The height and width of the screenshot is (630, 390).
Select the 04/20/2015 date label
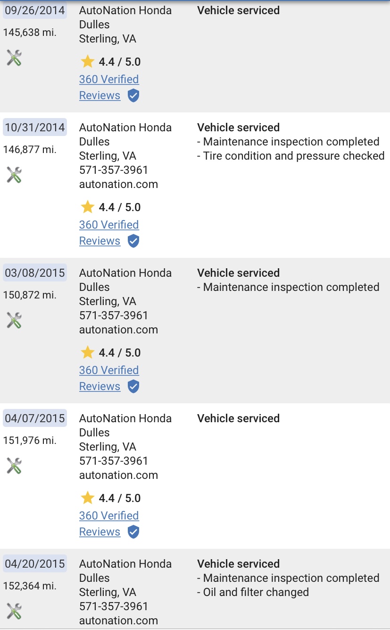click(35, 564)
